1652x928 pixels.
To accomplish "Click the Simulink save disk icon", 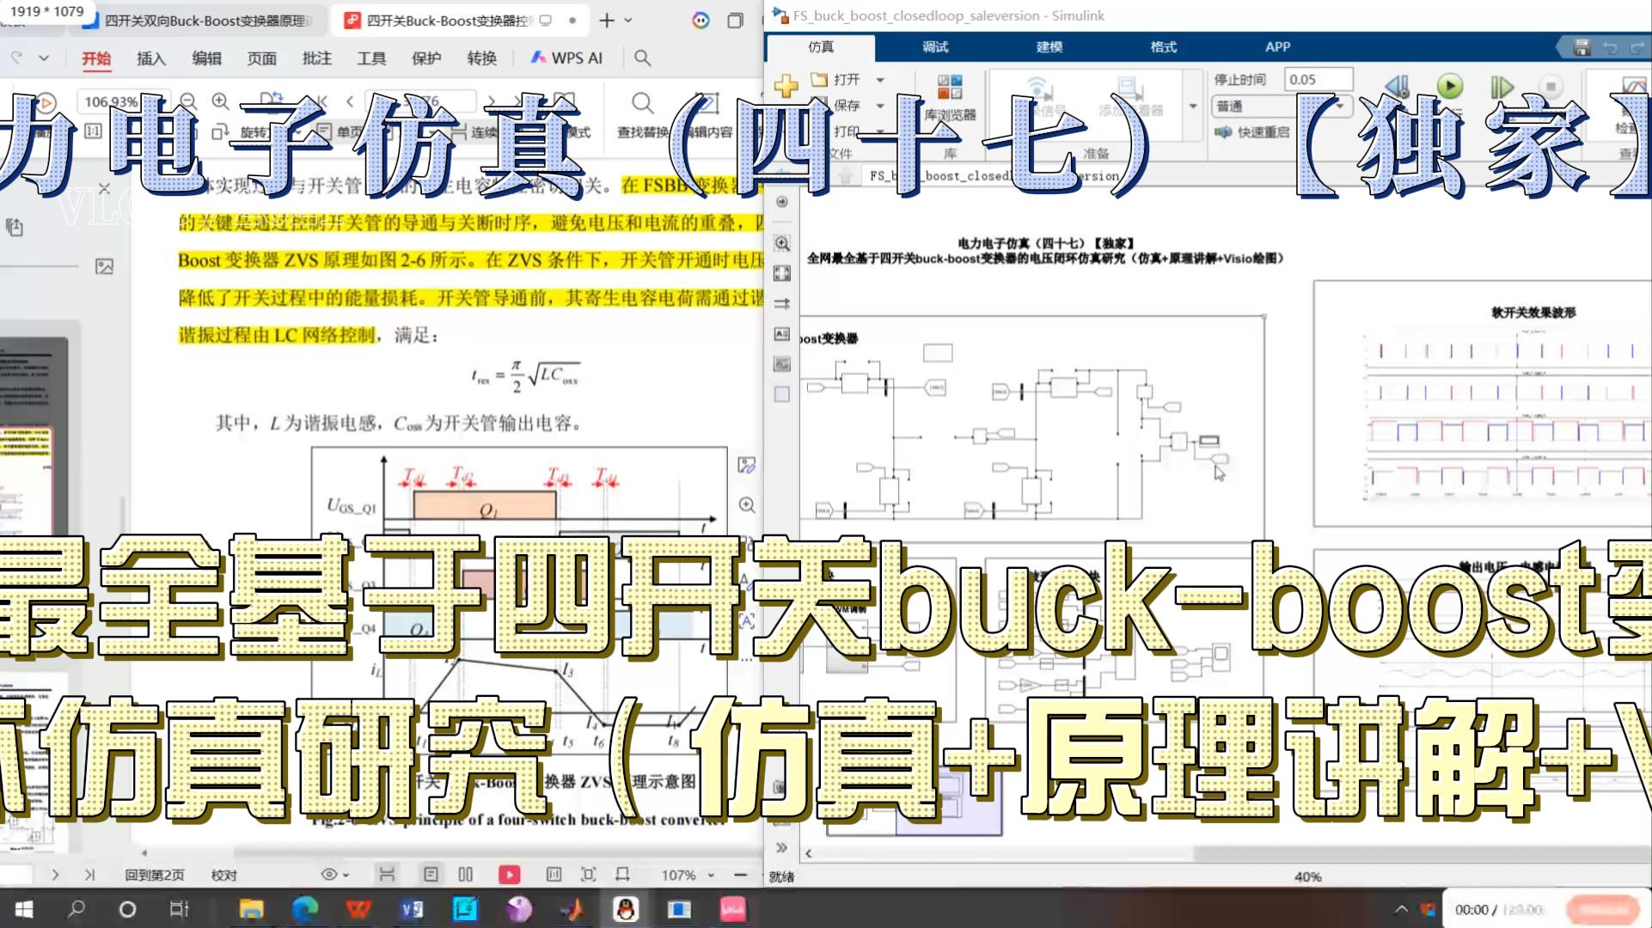I will (x=1582, y=47).
